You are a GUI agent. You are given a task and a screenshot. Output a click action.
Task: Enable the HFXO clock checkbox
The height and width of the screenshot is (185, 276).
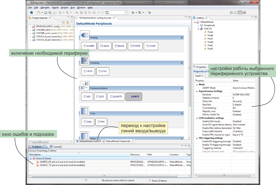tap(85, 71)
